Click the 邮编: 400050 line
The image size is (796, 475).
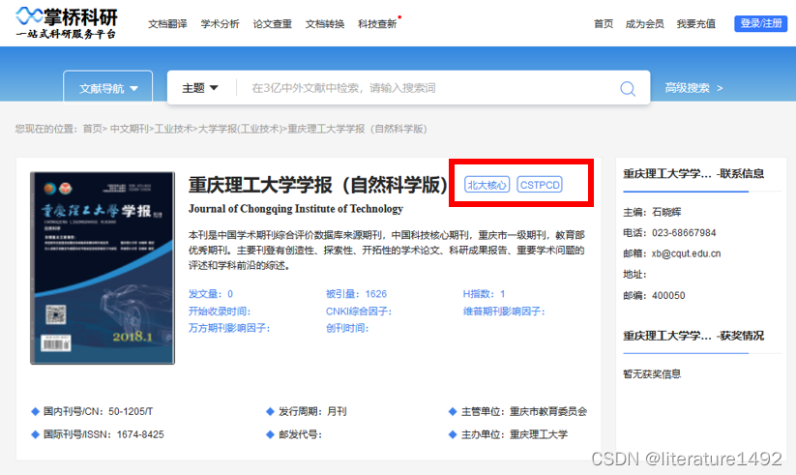[x=654, y=296]
